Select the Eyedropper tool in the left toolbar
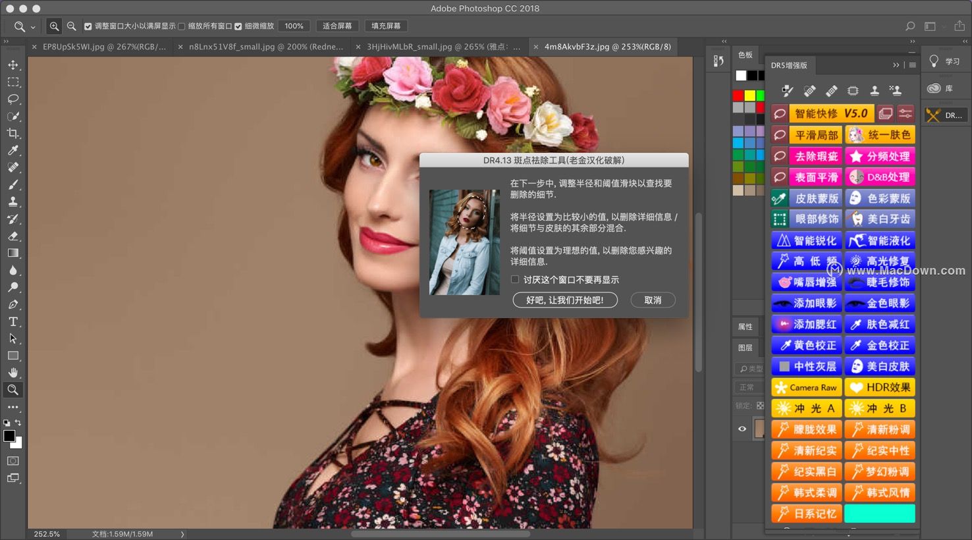Screen dimensions: 972x540 (x=13, y=150)
